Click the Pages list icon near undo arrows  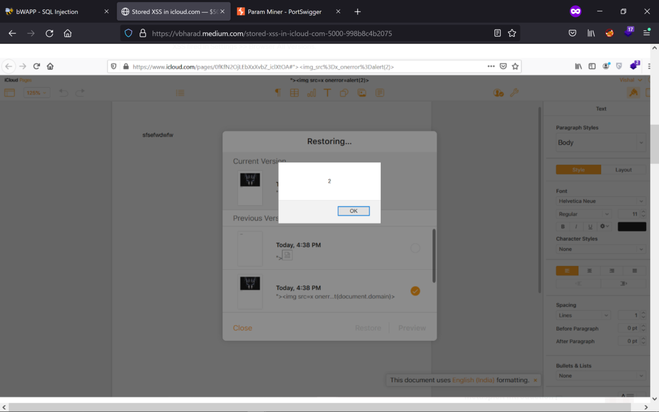tap(180, 93)
